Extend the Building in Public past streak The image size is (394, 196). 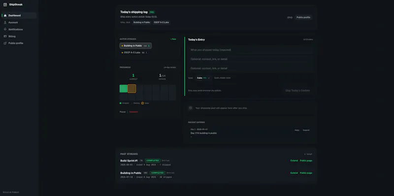tap(294, 173)
